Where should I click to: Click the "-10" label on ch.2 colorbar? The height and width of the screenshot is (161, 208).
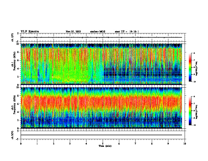click(x=194, y=125)
